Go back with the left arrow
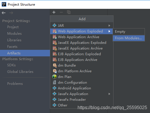Viewport: 150px width, 113px height. pyautogui.click(x=4, y=13)
